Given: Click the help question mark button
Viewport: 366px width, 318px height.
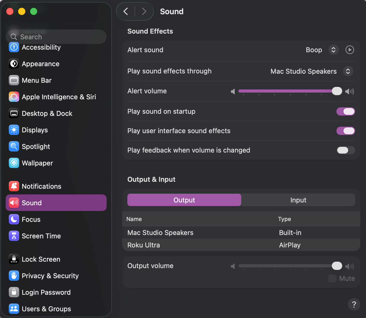Looking at the screenshot, I should [354, 305].
